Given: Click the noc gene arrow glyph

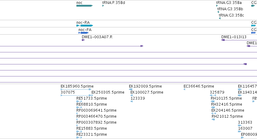Looking at the screenshot, I should 85,6.
